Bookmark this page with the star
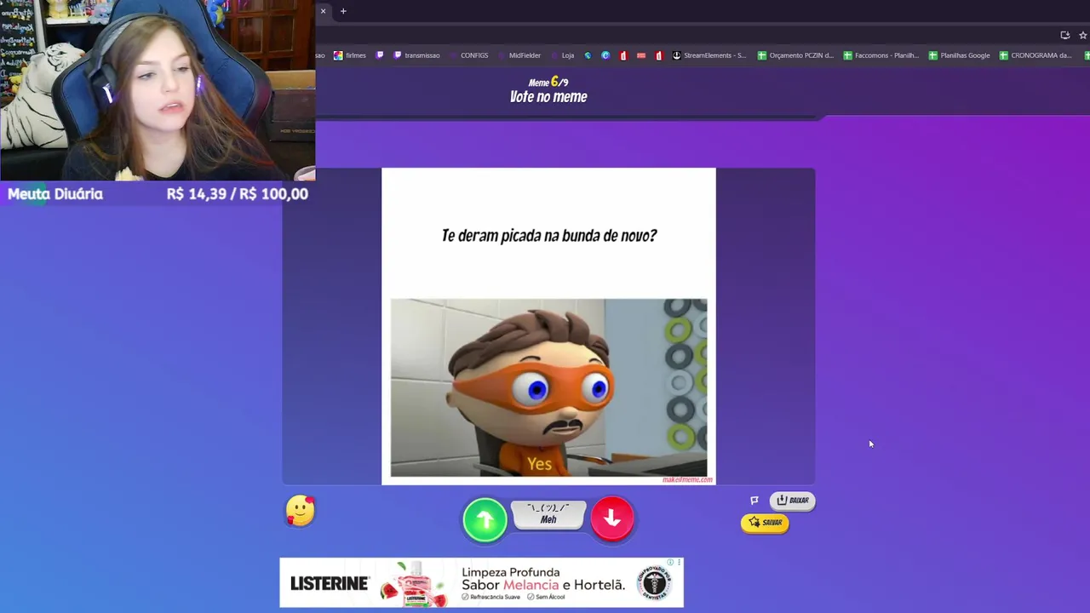This screenshot has height=613, width=1090. (1082, 35)
